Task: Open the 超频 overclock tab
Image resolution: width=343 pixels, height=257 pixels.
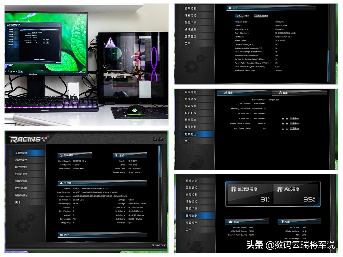Action: (244, 93)
